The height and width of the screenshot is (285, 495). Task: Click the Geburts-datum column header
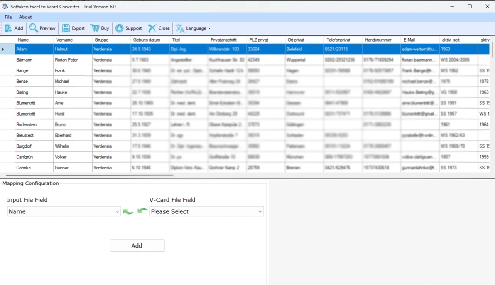(150, 40)
